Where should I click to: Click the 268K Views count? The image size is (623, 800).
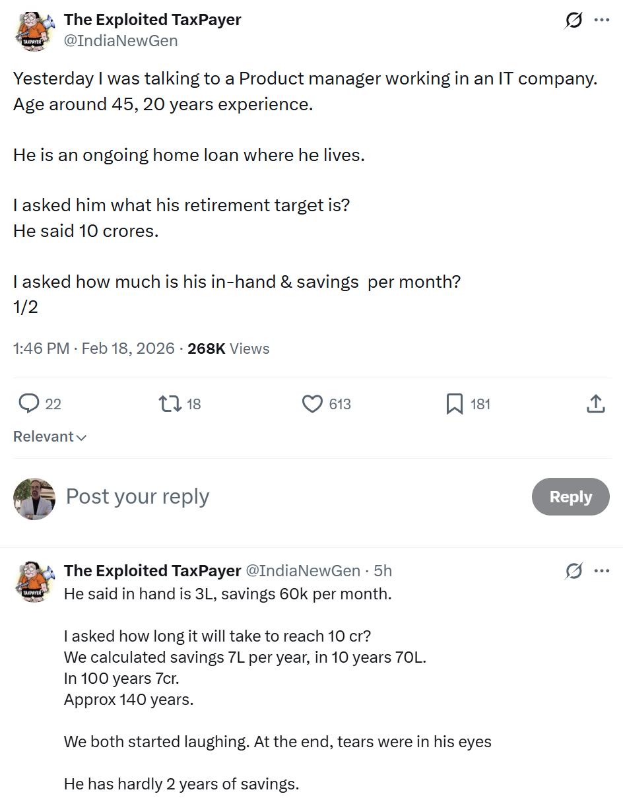point(228,349)
